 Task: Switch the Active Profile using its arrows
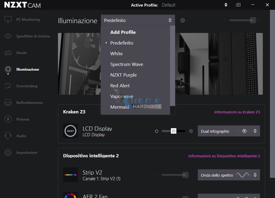coord(226,5)
